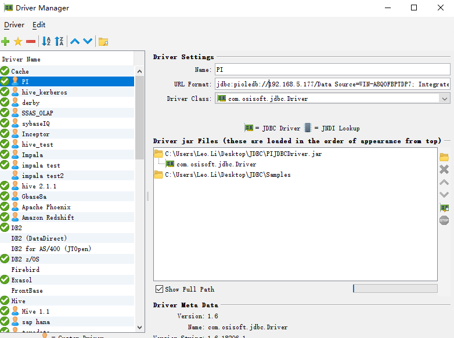Screen dimensions: 454x338
Task: Toggle the Show Full Path checkbox
Action: point(159,289)
